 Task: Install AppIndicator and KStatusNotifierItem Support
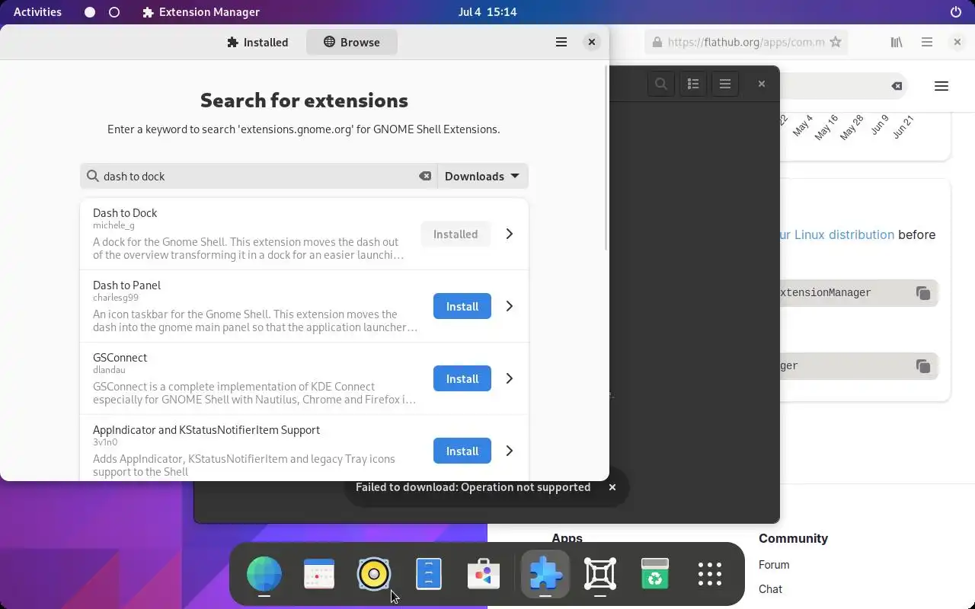[462, 451]
